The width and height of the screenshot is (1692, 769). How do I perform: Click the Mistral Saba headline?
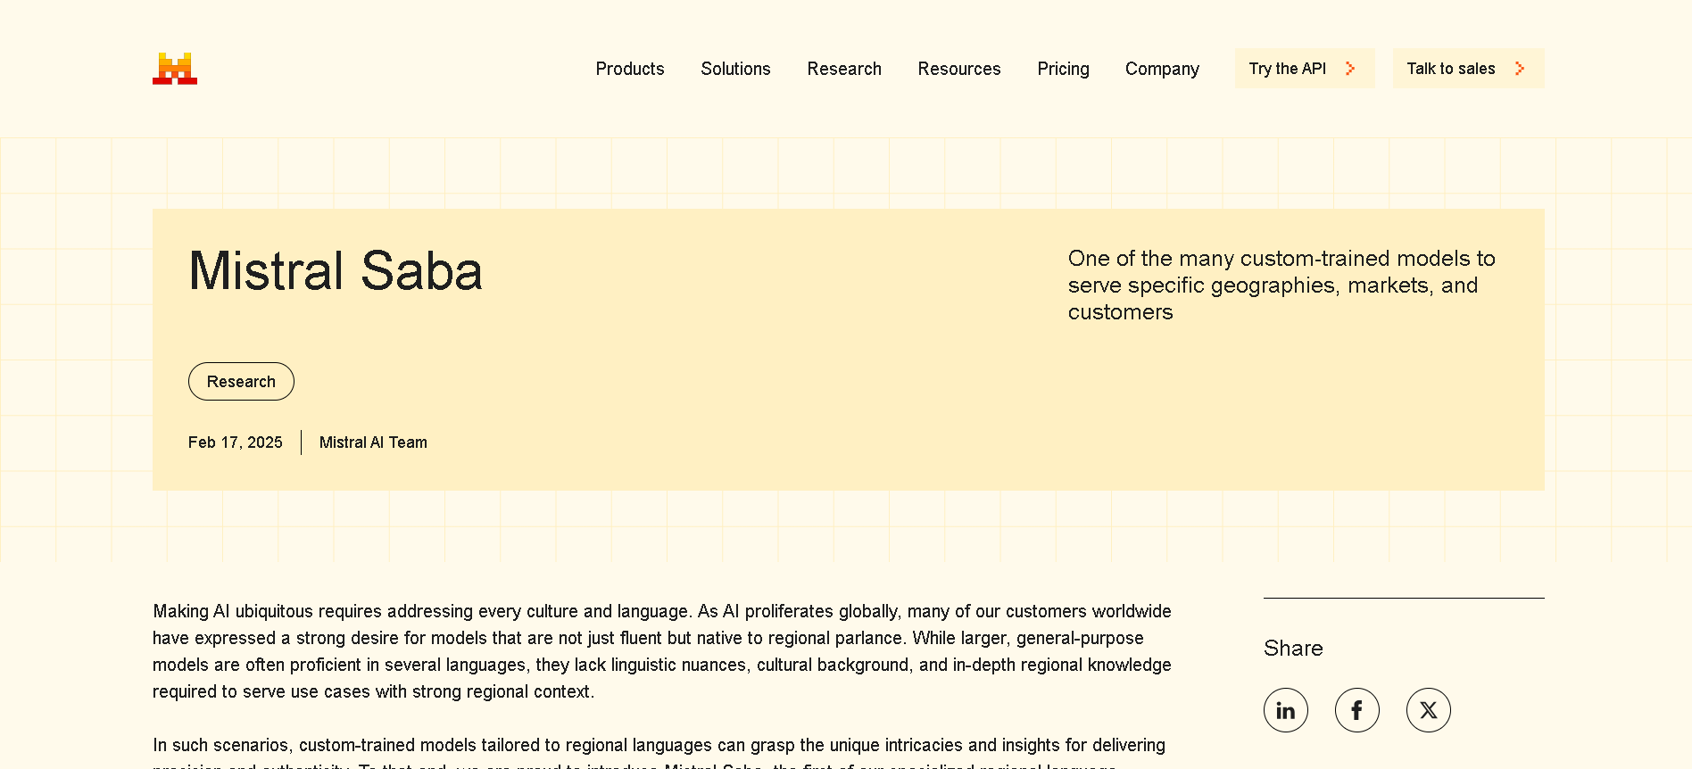336,271
